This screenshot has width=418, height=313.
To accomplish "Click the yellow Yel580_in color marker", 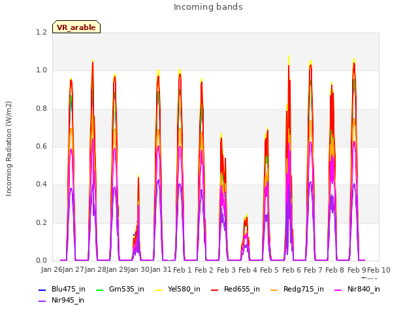I will (158, 290).
